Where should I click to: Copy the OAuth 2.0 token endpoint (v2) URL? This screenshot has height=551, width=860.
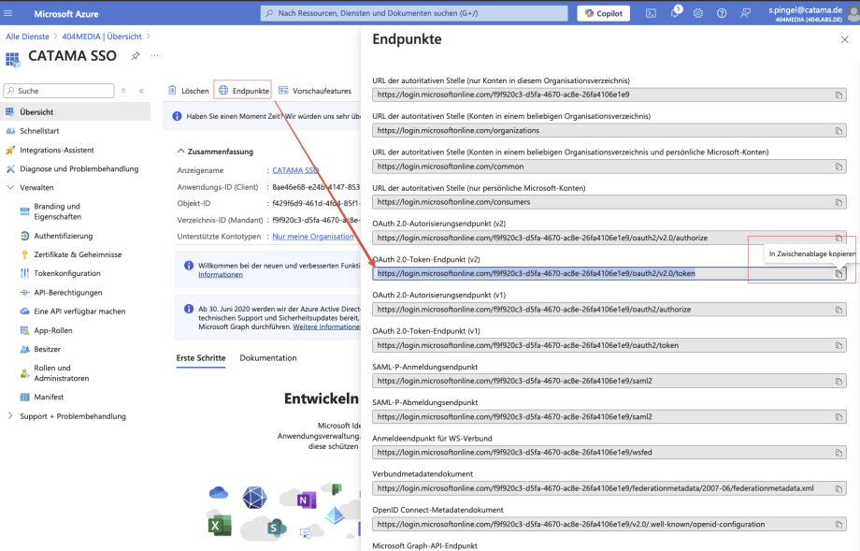click(x=839, y=274)
